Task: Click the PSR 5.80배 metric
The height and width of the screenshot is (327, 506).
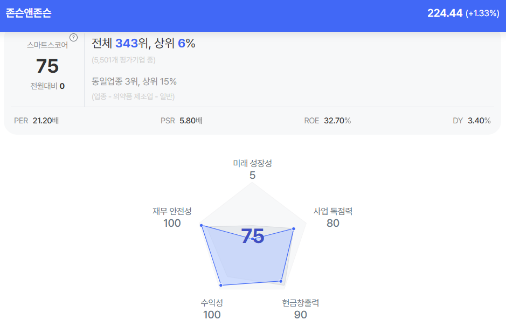Action: tap(182, 121)
